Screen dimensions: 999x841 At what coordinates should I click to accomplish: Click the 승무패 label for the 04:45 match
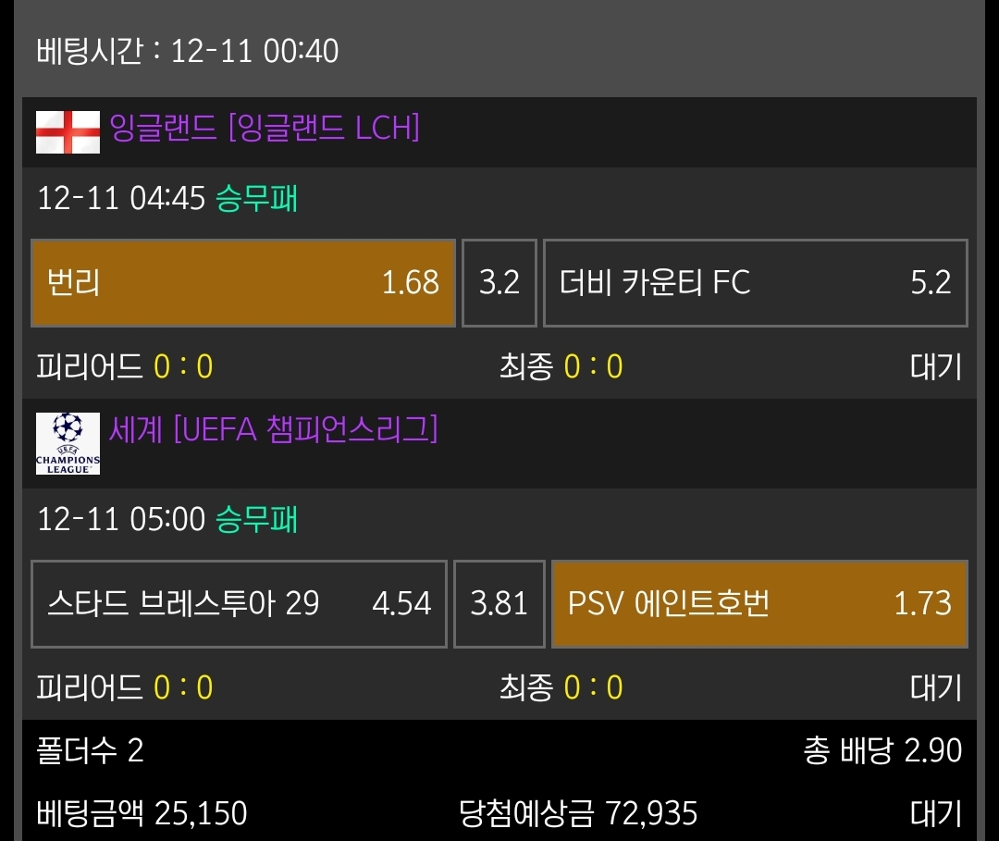[x=257, y=198]
